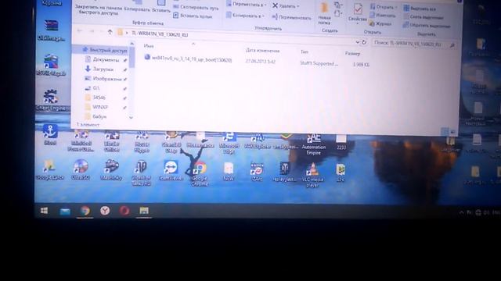This screenshot has height=281, width=501.
Task: Open Microsoft Edge desktop icon
Action: (x=229, y=144)
